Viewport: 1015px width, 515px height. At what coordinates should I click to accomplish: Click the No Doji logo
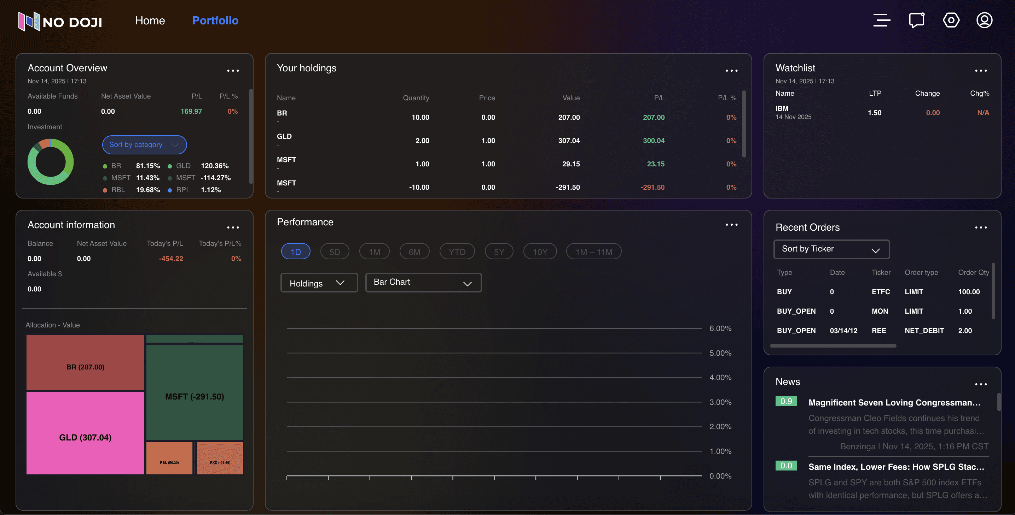click(60, 22)
